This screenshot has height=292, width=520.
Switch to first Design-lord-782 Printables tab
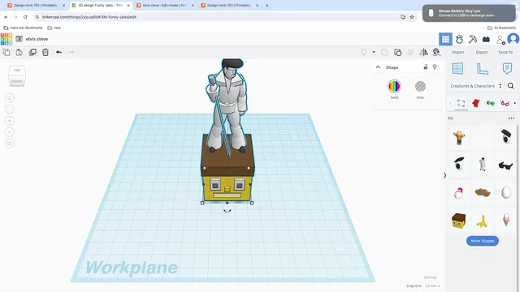coord(36,6)
